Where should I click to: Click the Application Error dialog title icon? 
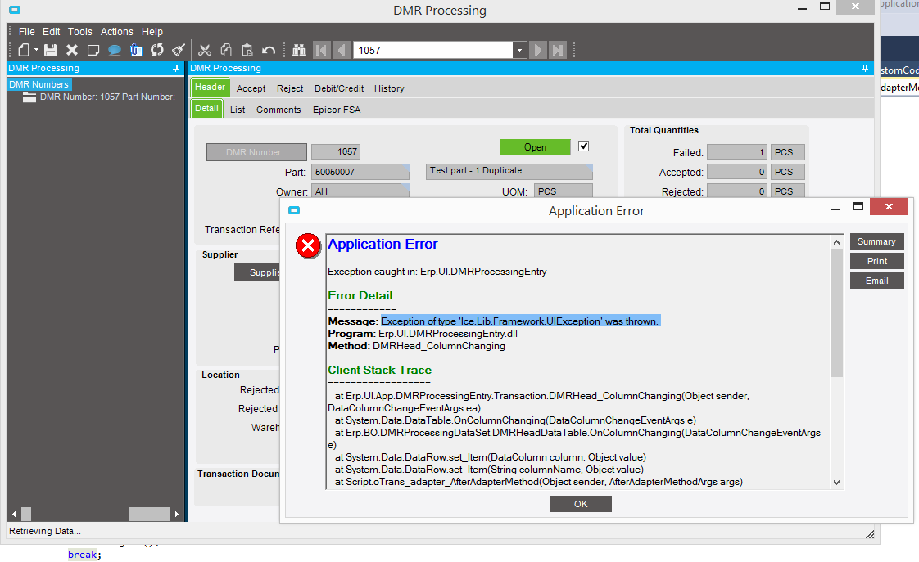click(294, 210)
